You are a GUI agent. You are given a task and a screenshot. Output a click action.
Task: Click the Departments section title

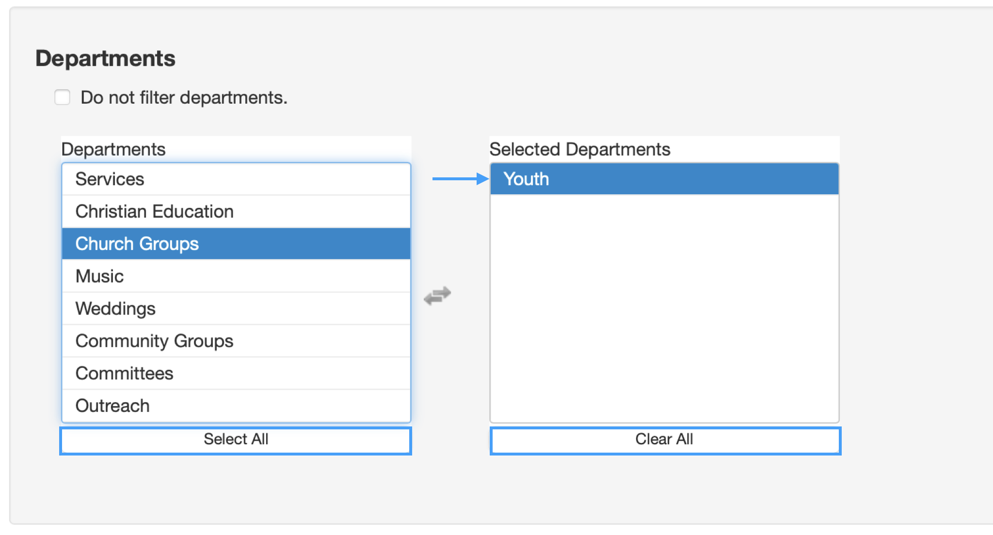coord(106,58)
